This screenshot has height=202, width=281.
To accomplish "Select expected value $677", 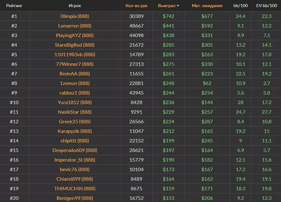I will tap(207, 16).
